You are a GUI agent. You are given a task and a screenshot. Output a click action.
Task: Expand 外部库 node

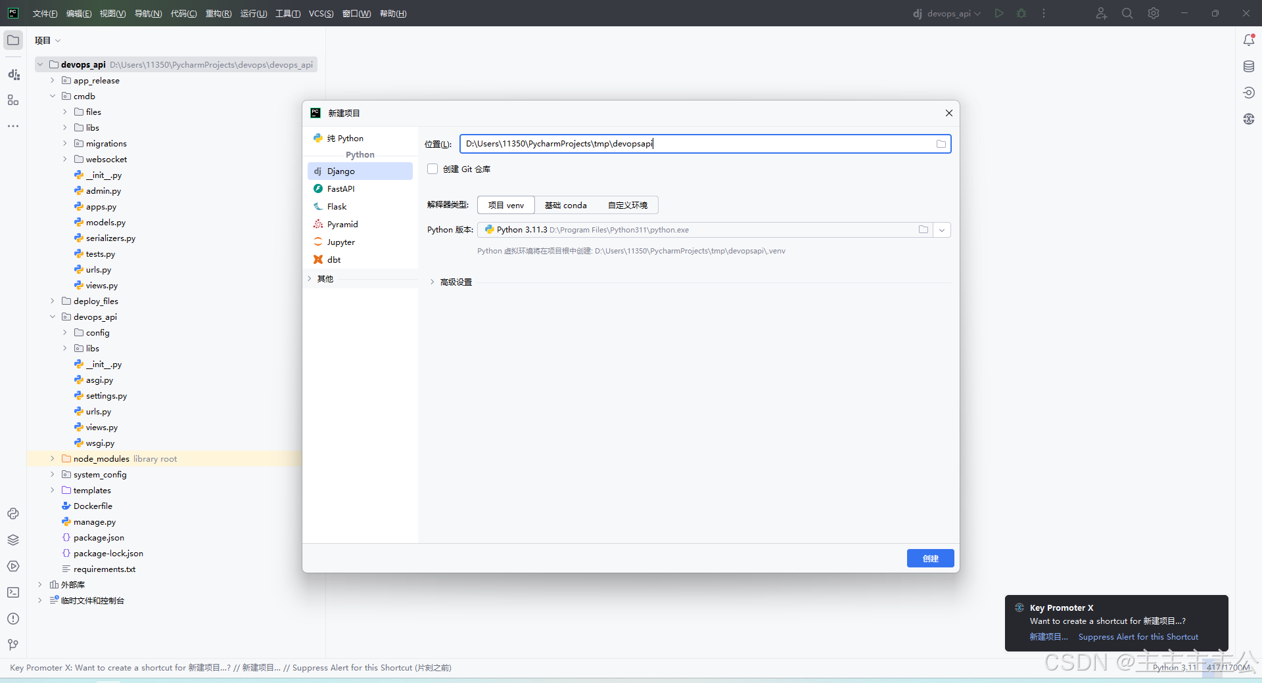(40, 584)
